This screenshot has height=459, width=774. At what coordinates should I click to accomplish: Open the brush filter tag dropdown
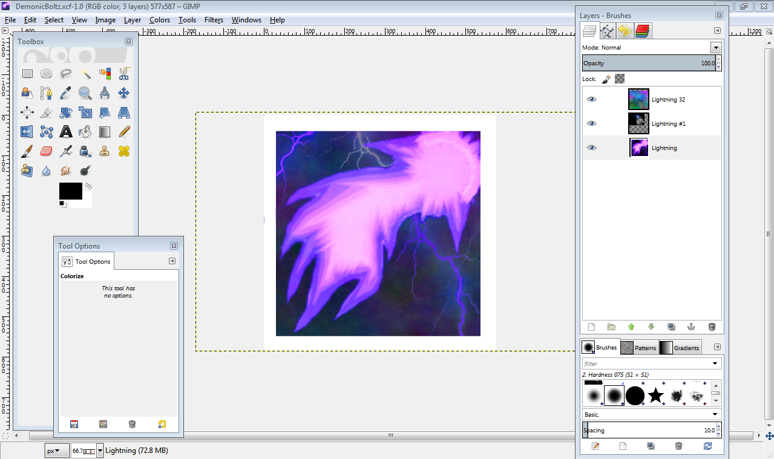[x=716, y=363]
